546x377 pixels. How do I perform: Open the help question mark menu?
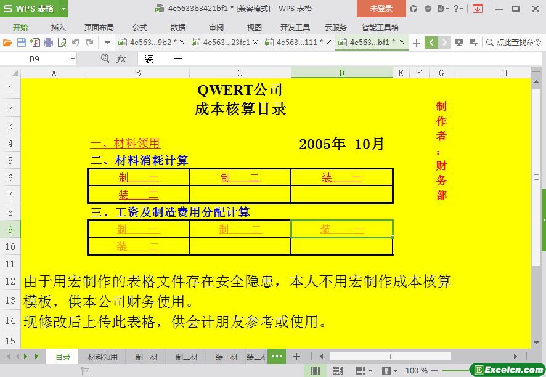point(458,9)
